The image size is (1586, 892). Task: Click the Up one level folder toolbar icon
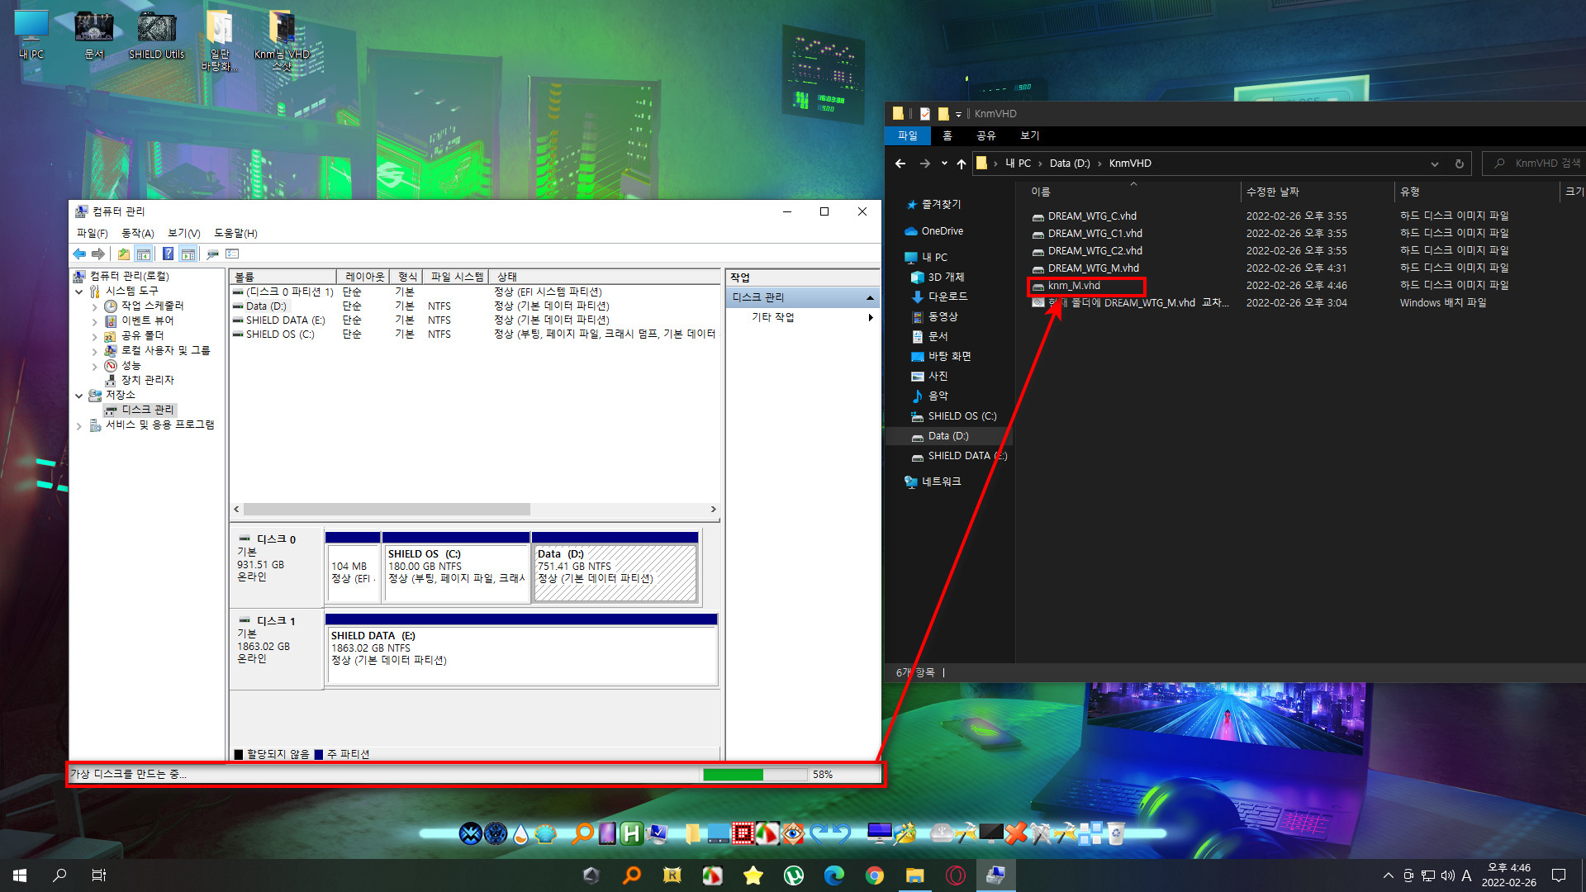point(124,254)
